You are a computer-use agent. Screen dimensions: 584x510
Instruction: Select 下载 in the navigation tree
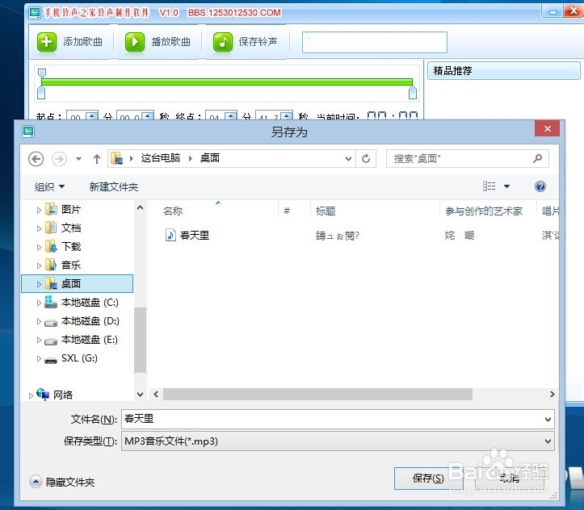[x=71, y=247]
